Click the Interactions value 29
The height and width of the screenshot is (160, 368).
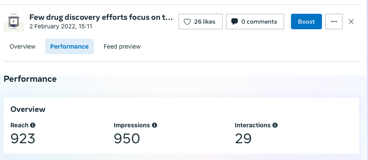[243, 138]
